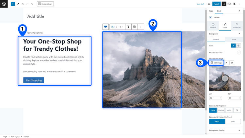Open the block options three-dot menu
Viewport: 245px width, 138px height.
(x=141, y=27)
